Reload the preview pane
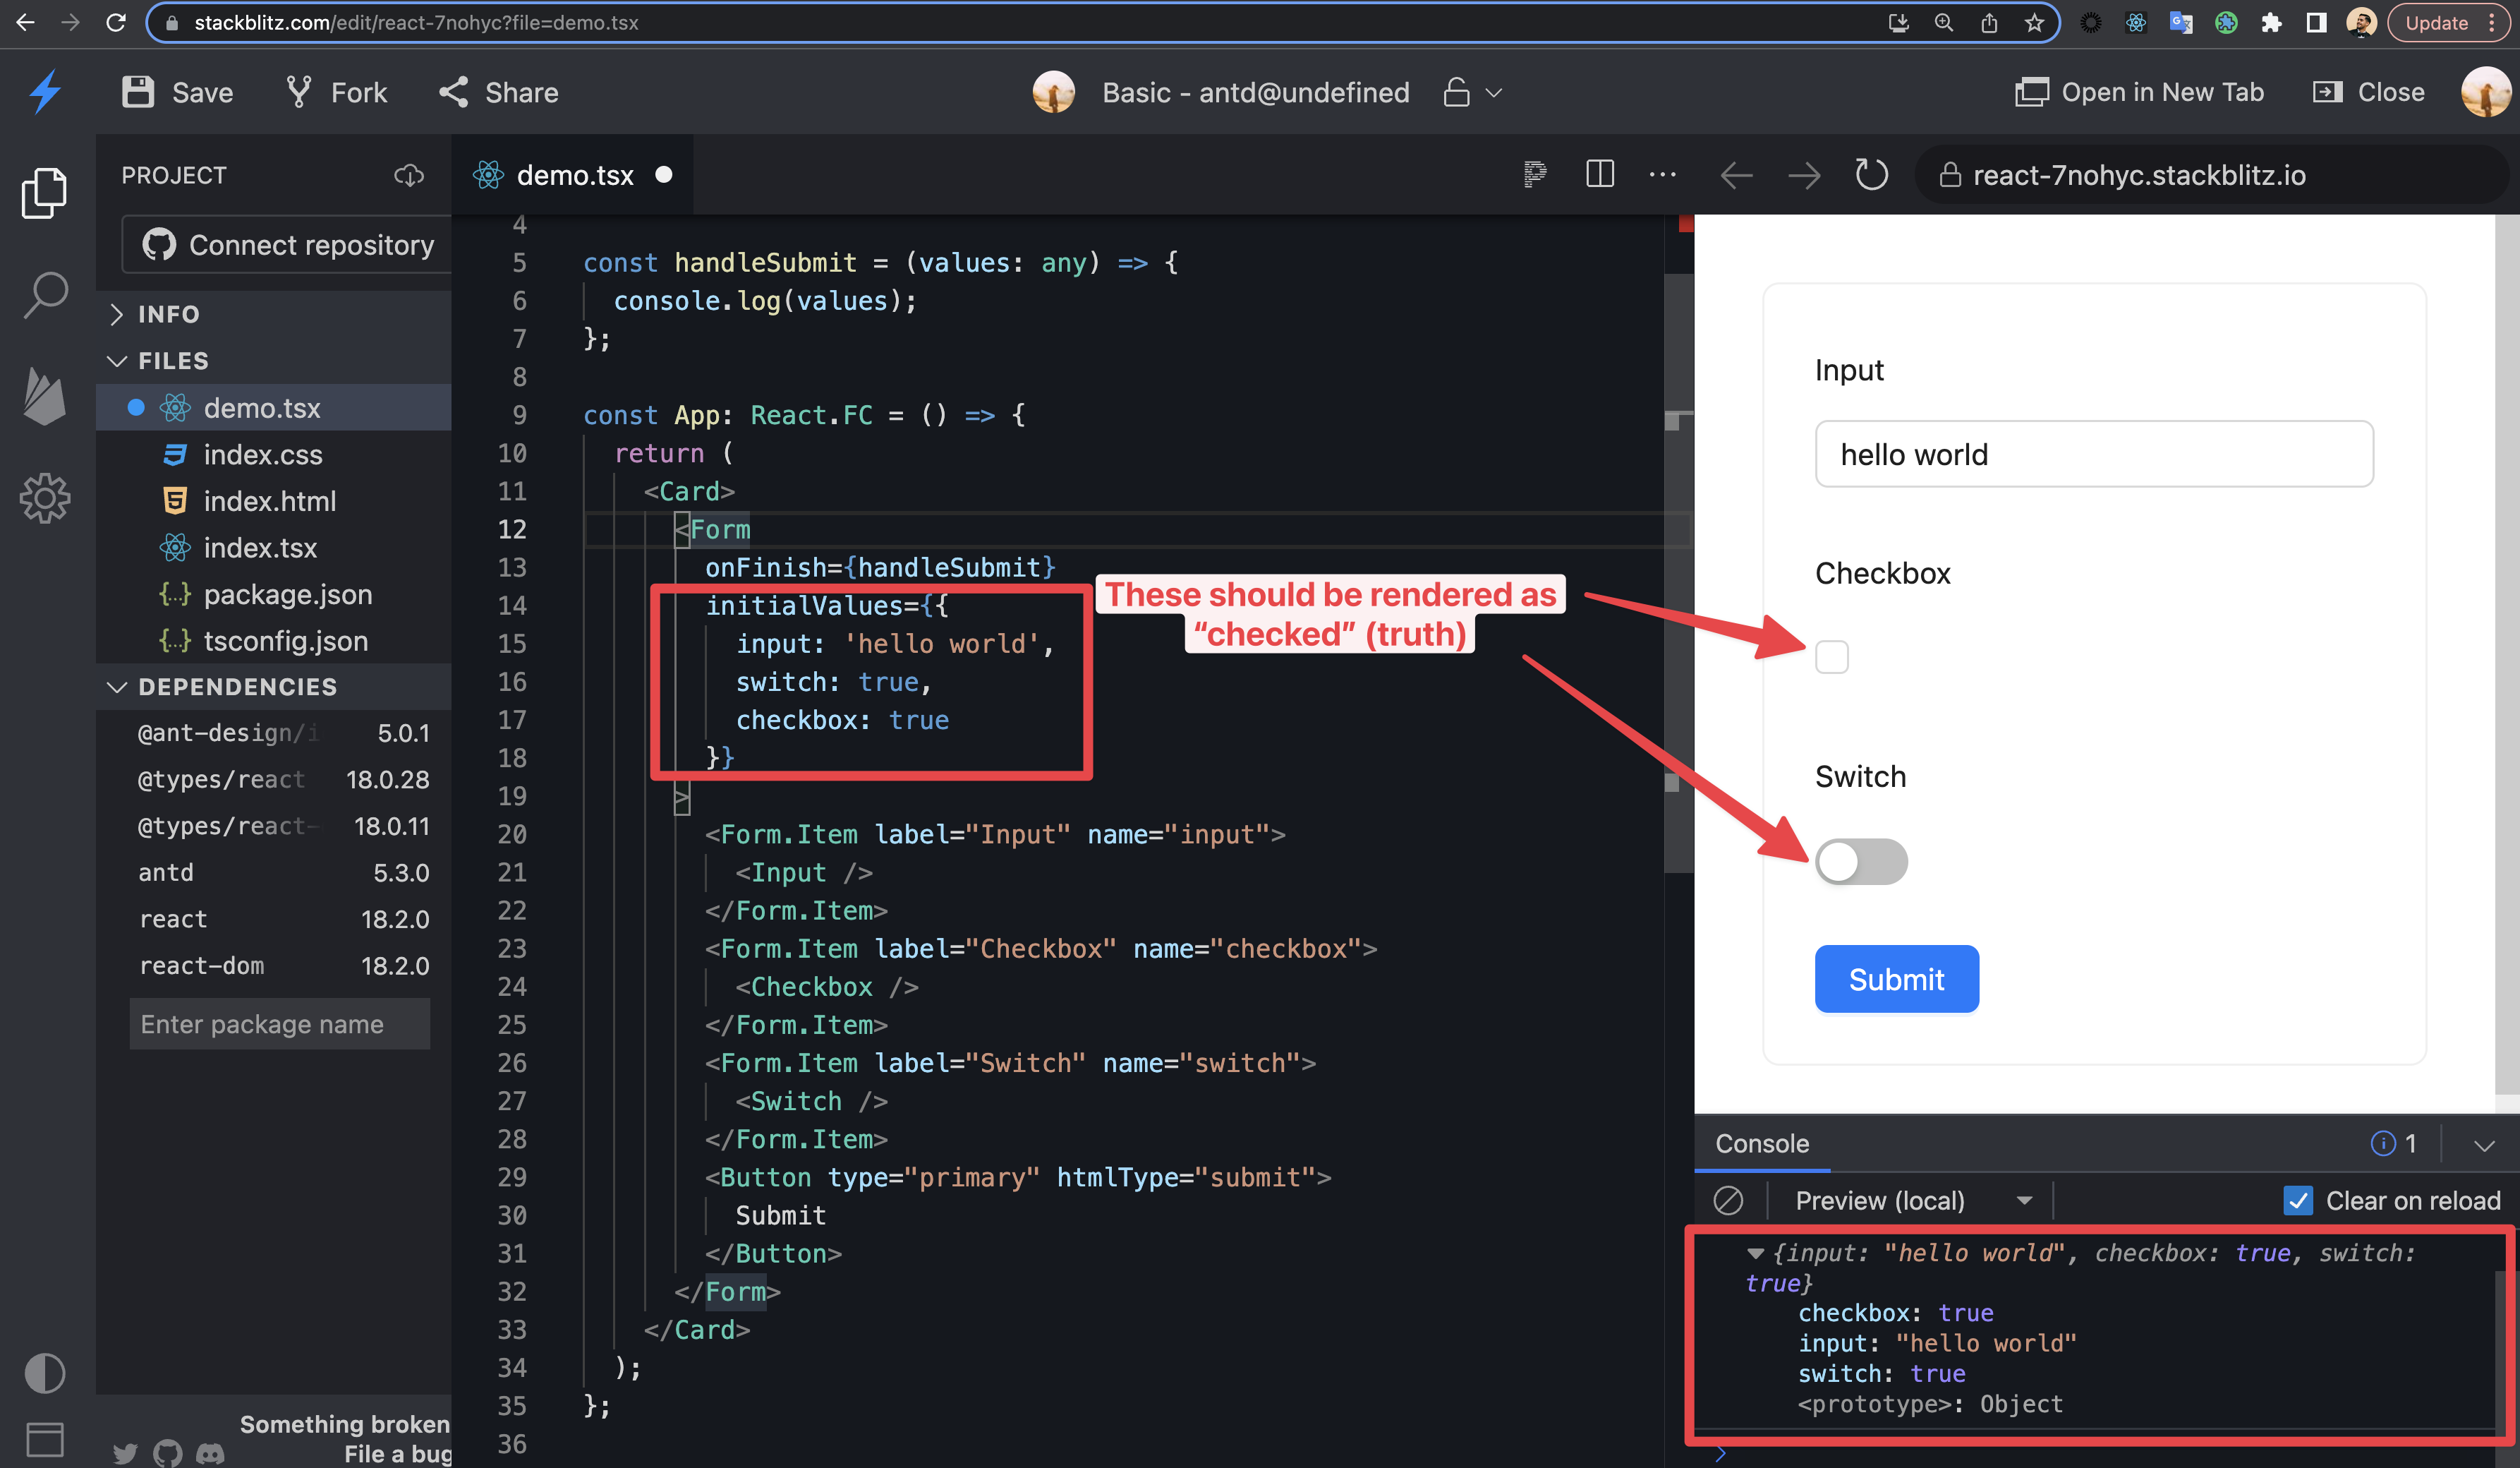 point(1871,174)
